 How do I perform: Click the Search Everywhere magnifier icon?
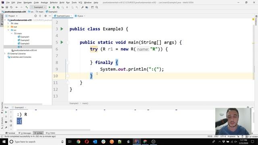pyautogui.click(x=97, y=7)
